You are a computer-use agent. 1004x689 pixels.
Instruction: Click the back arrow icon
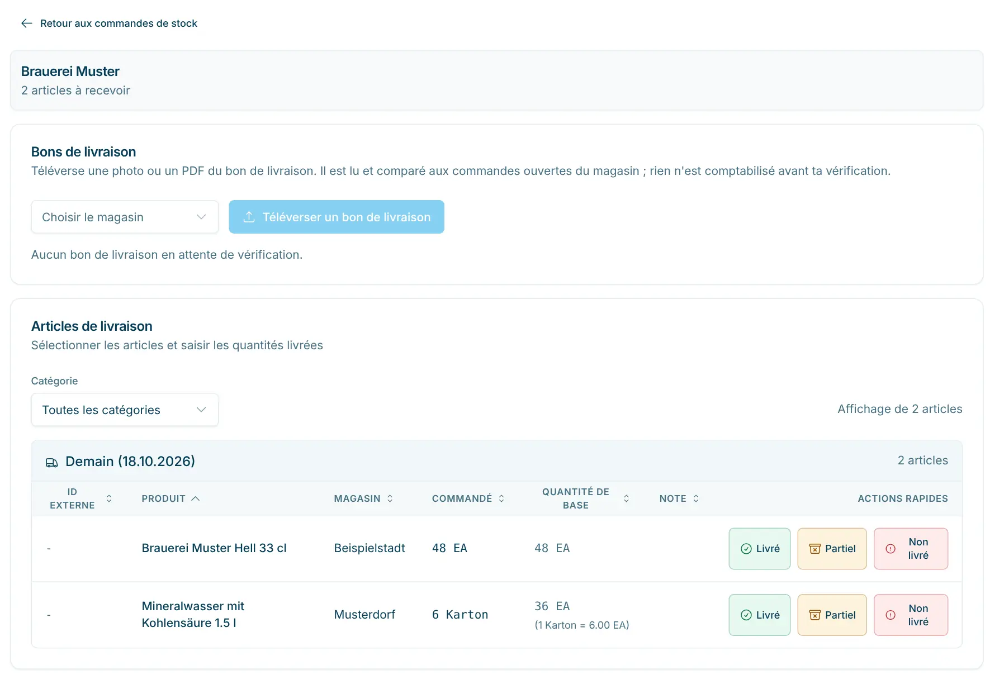26,23
